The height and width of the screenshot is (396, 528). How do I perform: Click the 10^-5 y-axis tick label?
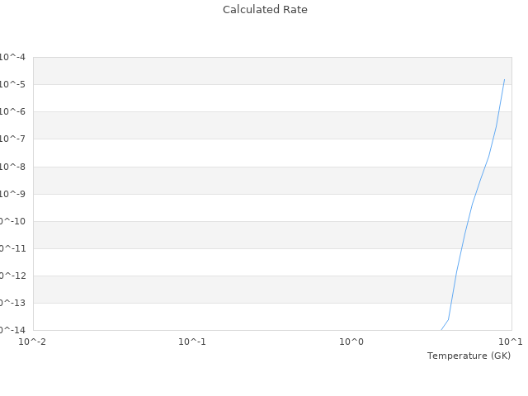pos(13,84)
